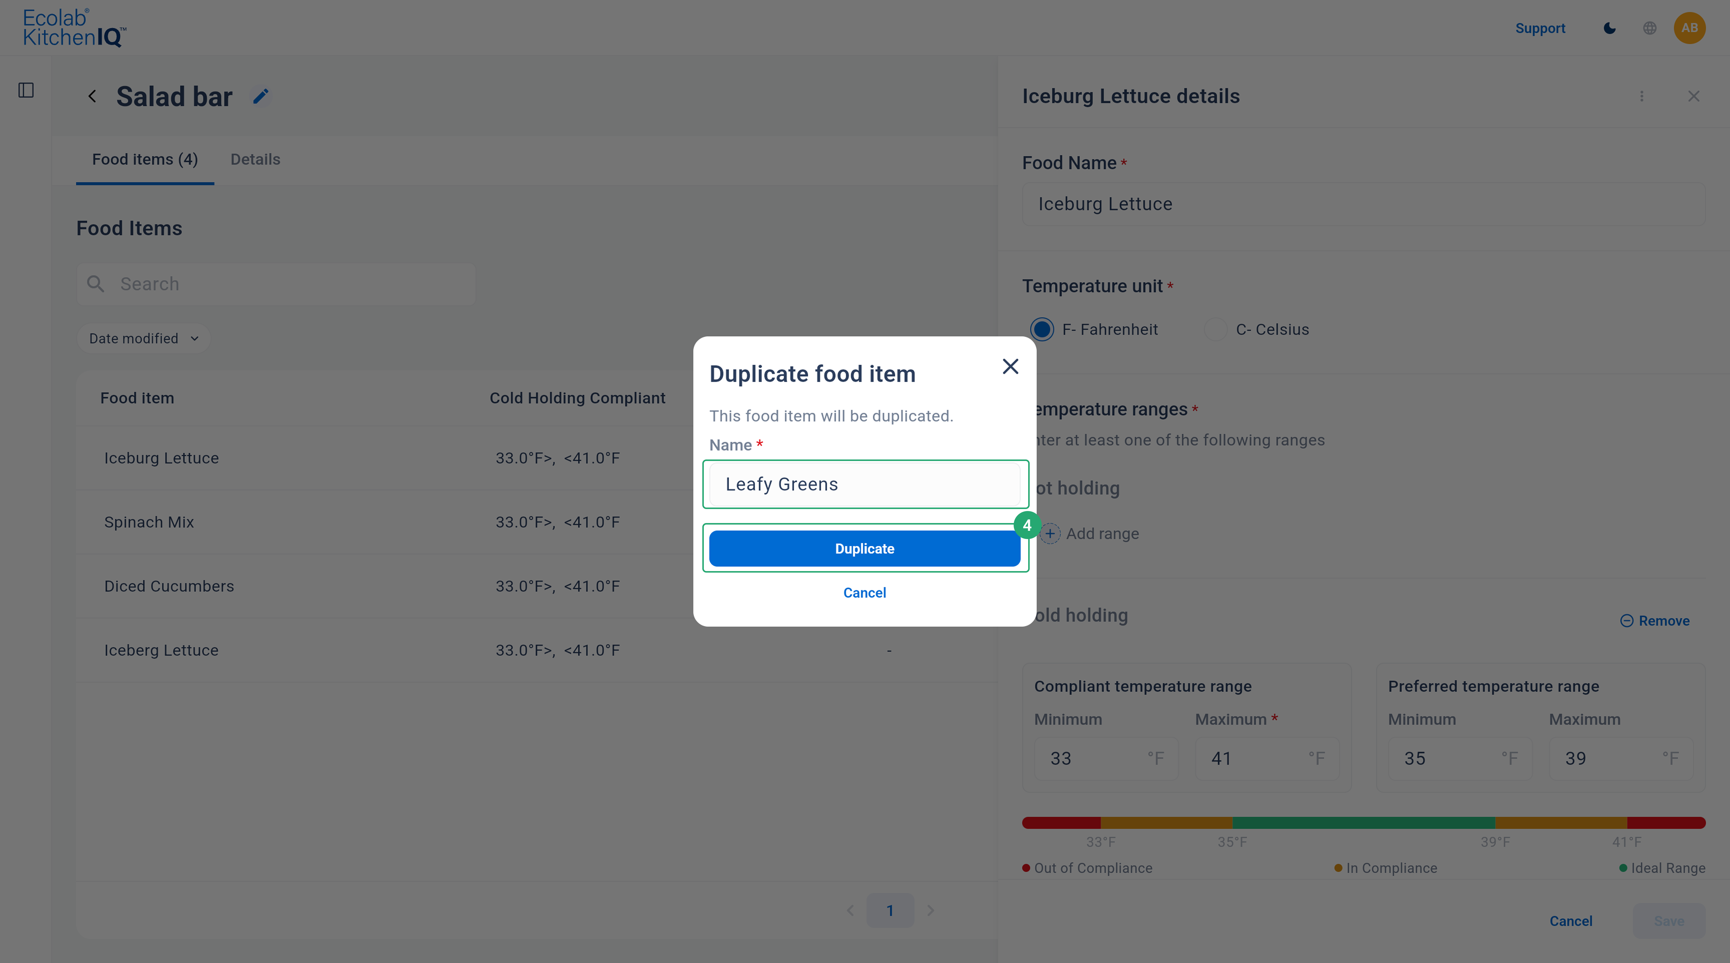Open the Date modified sort dropdown
Image resolution: width=1730 pixels, height=963 pixels.
point(144,338)
